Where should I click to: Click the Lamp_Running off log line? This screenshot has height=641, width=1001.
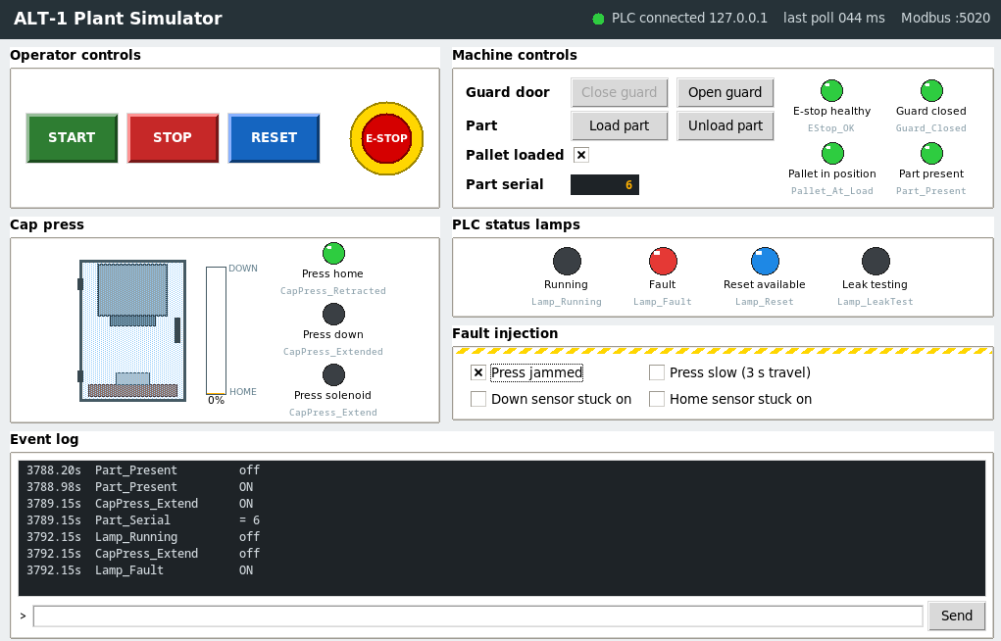143,537
